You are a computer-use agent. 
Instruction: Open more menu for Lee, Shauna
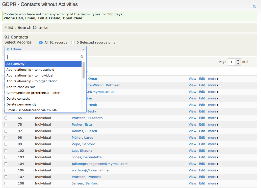pos(213,151)
